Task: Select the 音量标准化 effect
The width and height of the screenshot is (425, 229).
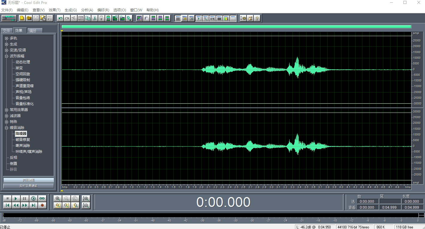Action: (25, 104)
